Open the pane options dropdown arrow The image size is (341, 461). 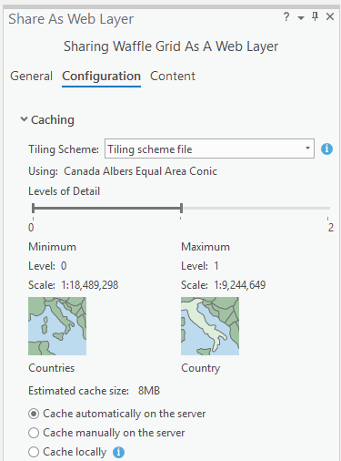tap(301, 18)
